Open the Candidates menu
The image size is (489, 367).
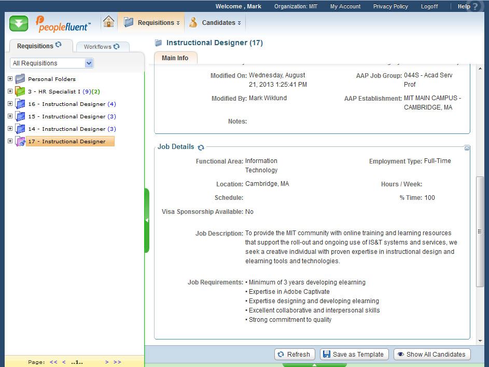coord(215,23)
